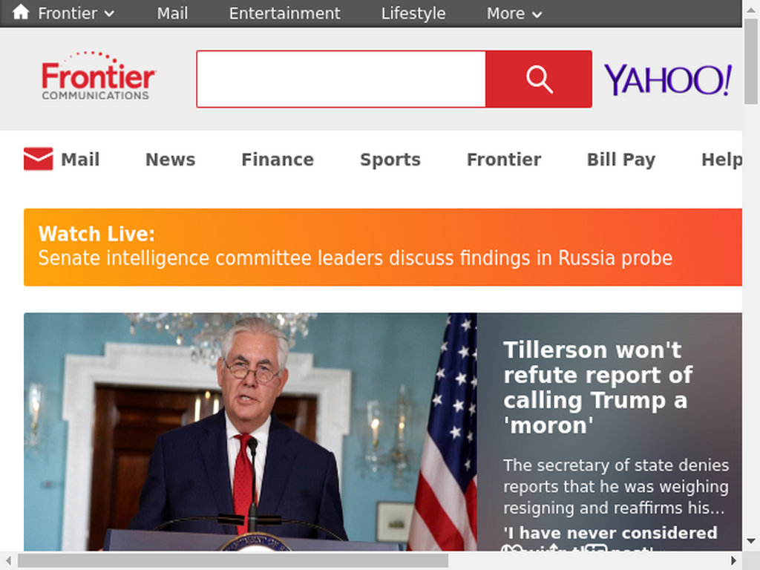Go to the Bill Pay page
Viewport: 760px width, 570px height.
point(621,160)
